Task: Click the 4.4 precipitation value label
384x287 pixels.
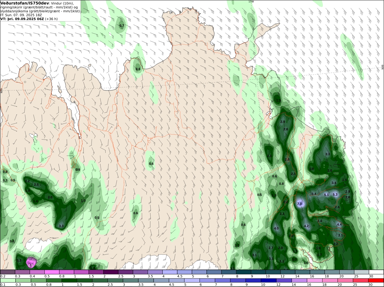Action: [339, 224]
